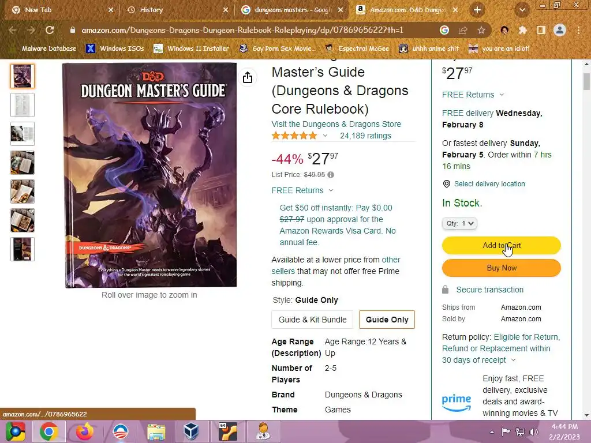The width and height of the screenshot is (591, 443).
Task: Open network icon in system tray
Action: click(x=520, y=432)
